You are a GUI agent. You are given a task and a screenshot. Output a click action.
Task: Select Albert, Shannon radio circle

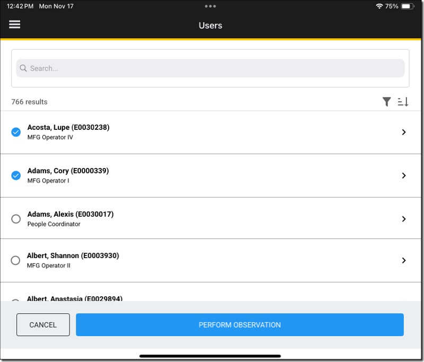16,260
